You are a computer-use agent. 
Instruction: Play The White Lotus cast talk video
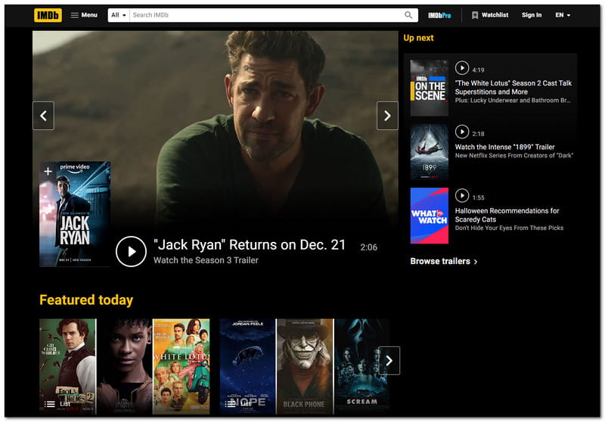tap(462, 68)
